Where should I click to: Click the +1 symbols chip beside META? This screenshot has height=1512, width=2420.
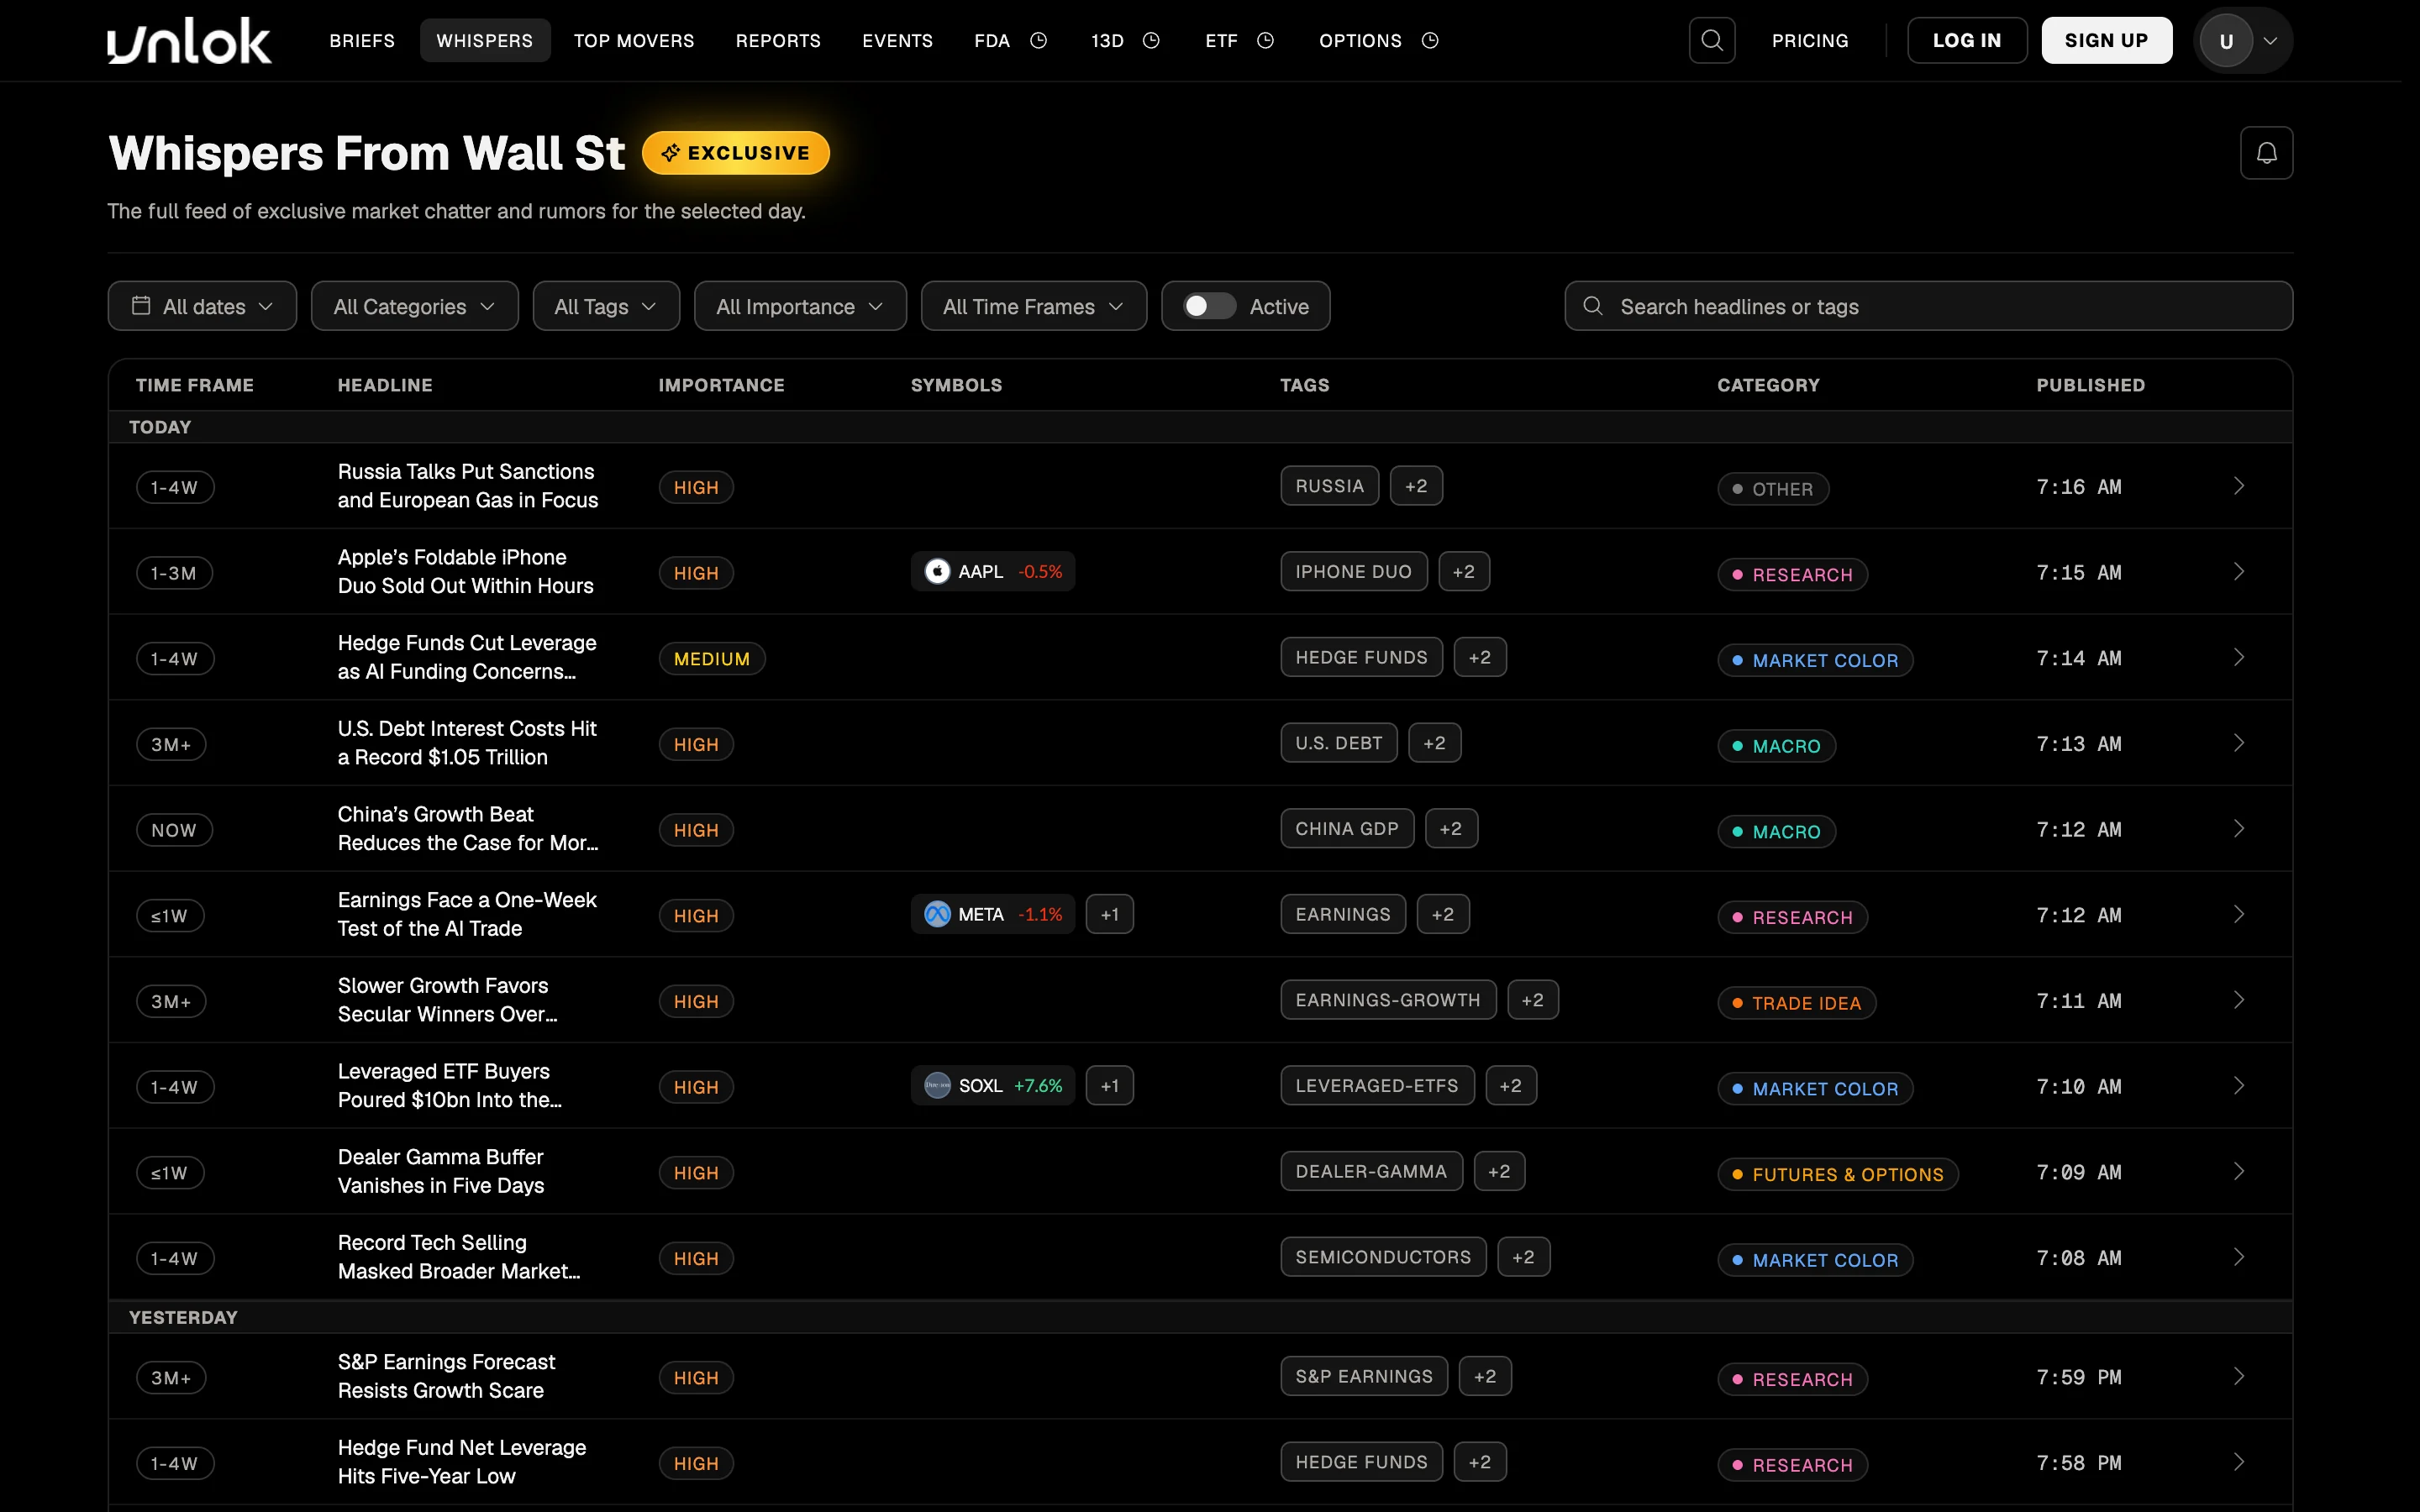(1109, 915)
